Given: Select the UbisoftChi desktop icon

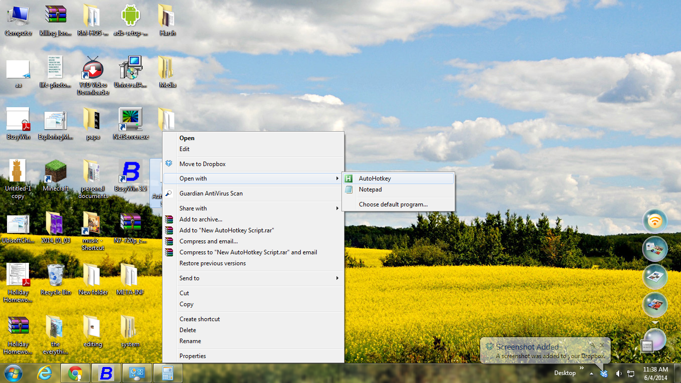Looking at the screenshot, I should coord(18,228).
